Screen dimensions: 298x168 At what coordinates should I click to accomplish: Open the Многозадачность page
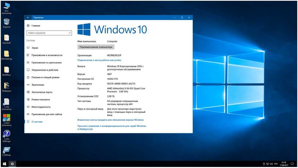pos(41,107)
